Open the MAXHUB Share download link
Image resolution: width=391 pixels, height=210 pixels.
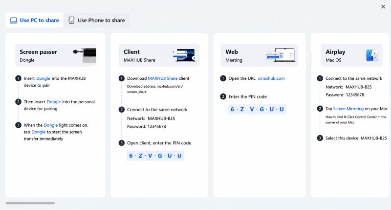pos(163,78)
